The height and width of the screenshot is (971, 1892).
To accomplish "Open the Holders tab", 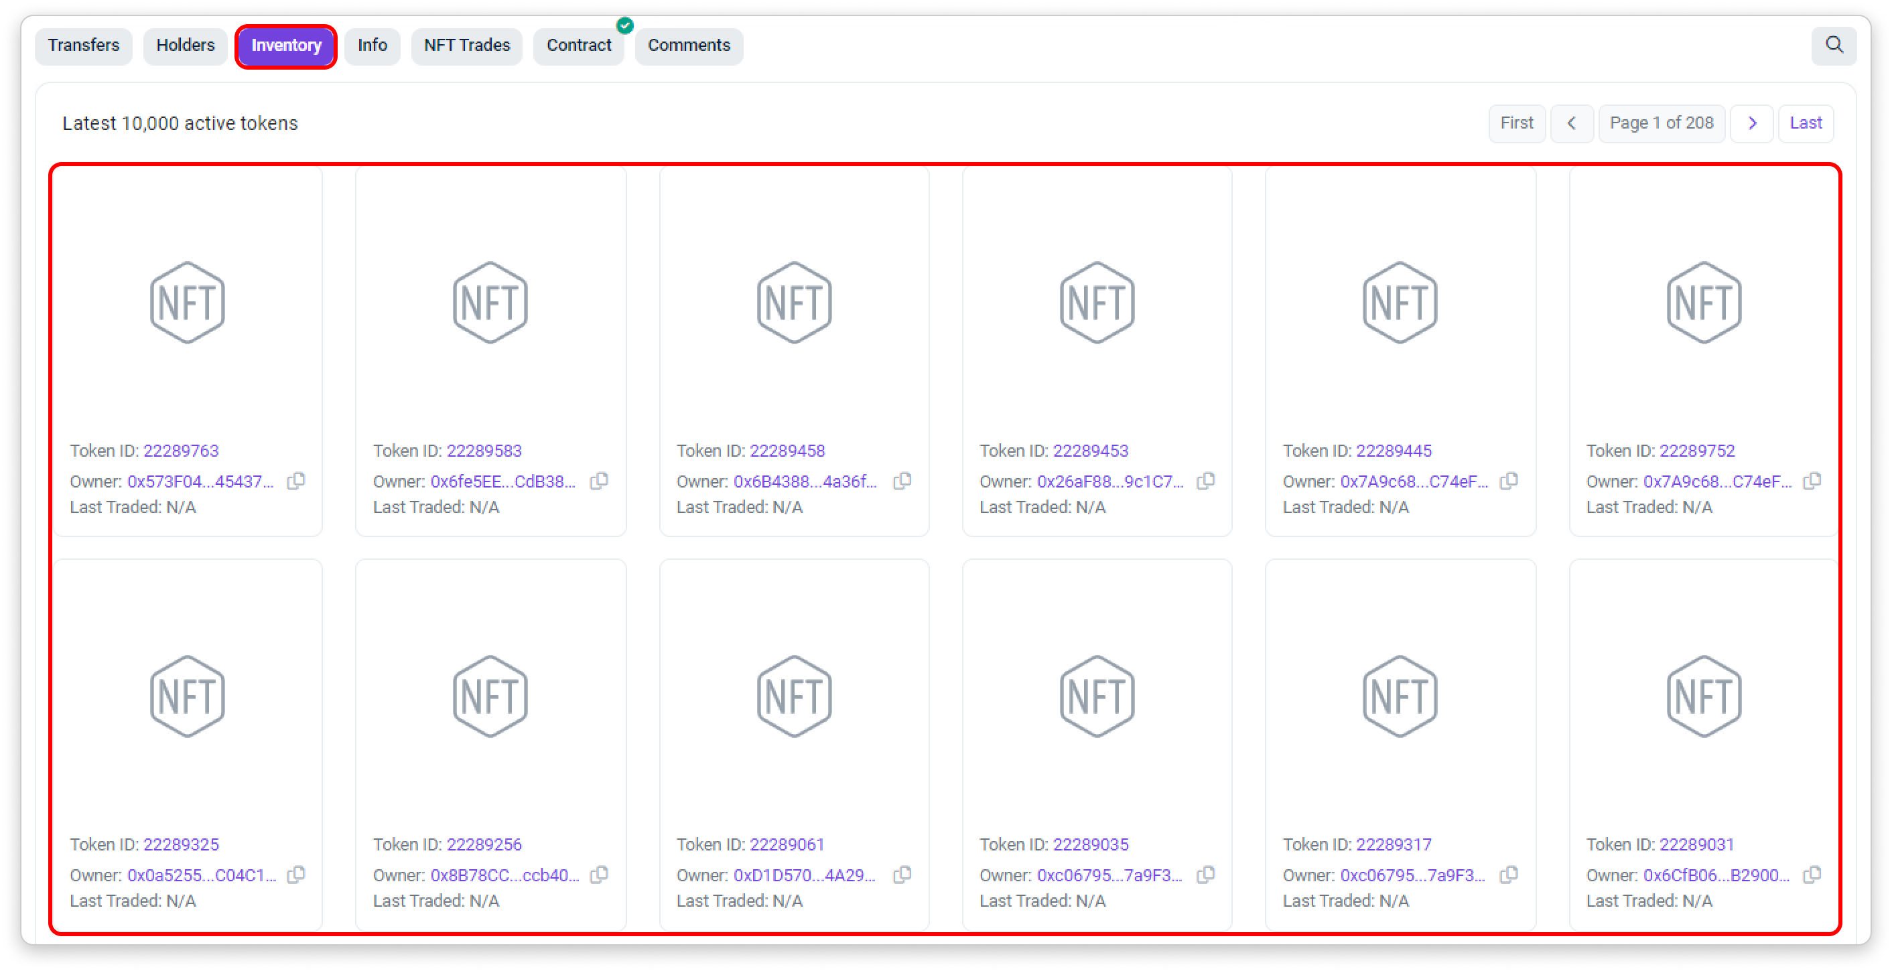I will point(185,46).
